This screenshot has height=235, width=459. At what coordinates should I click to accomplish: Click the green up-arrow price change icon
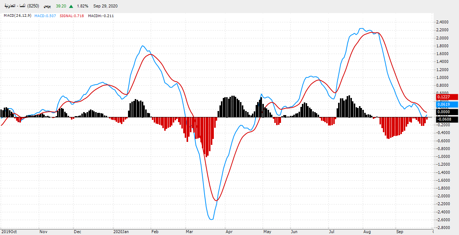[x=71, y=6]
